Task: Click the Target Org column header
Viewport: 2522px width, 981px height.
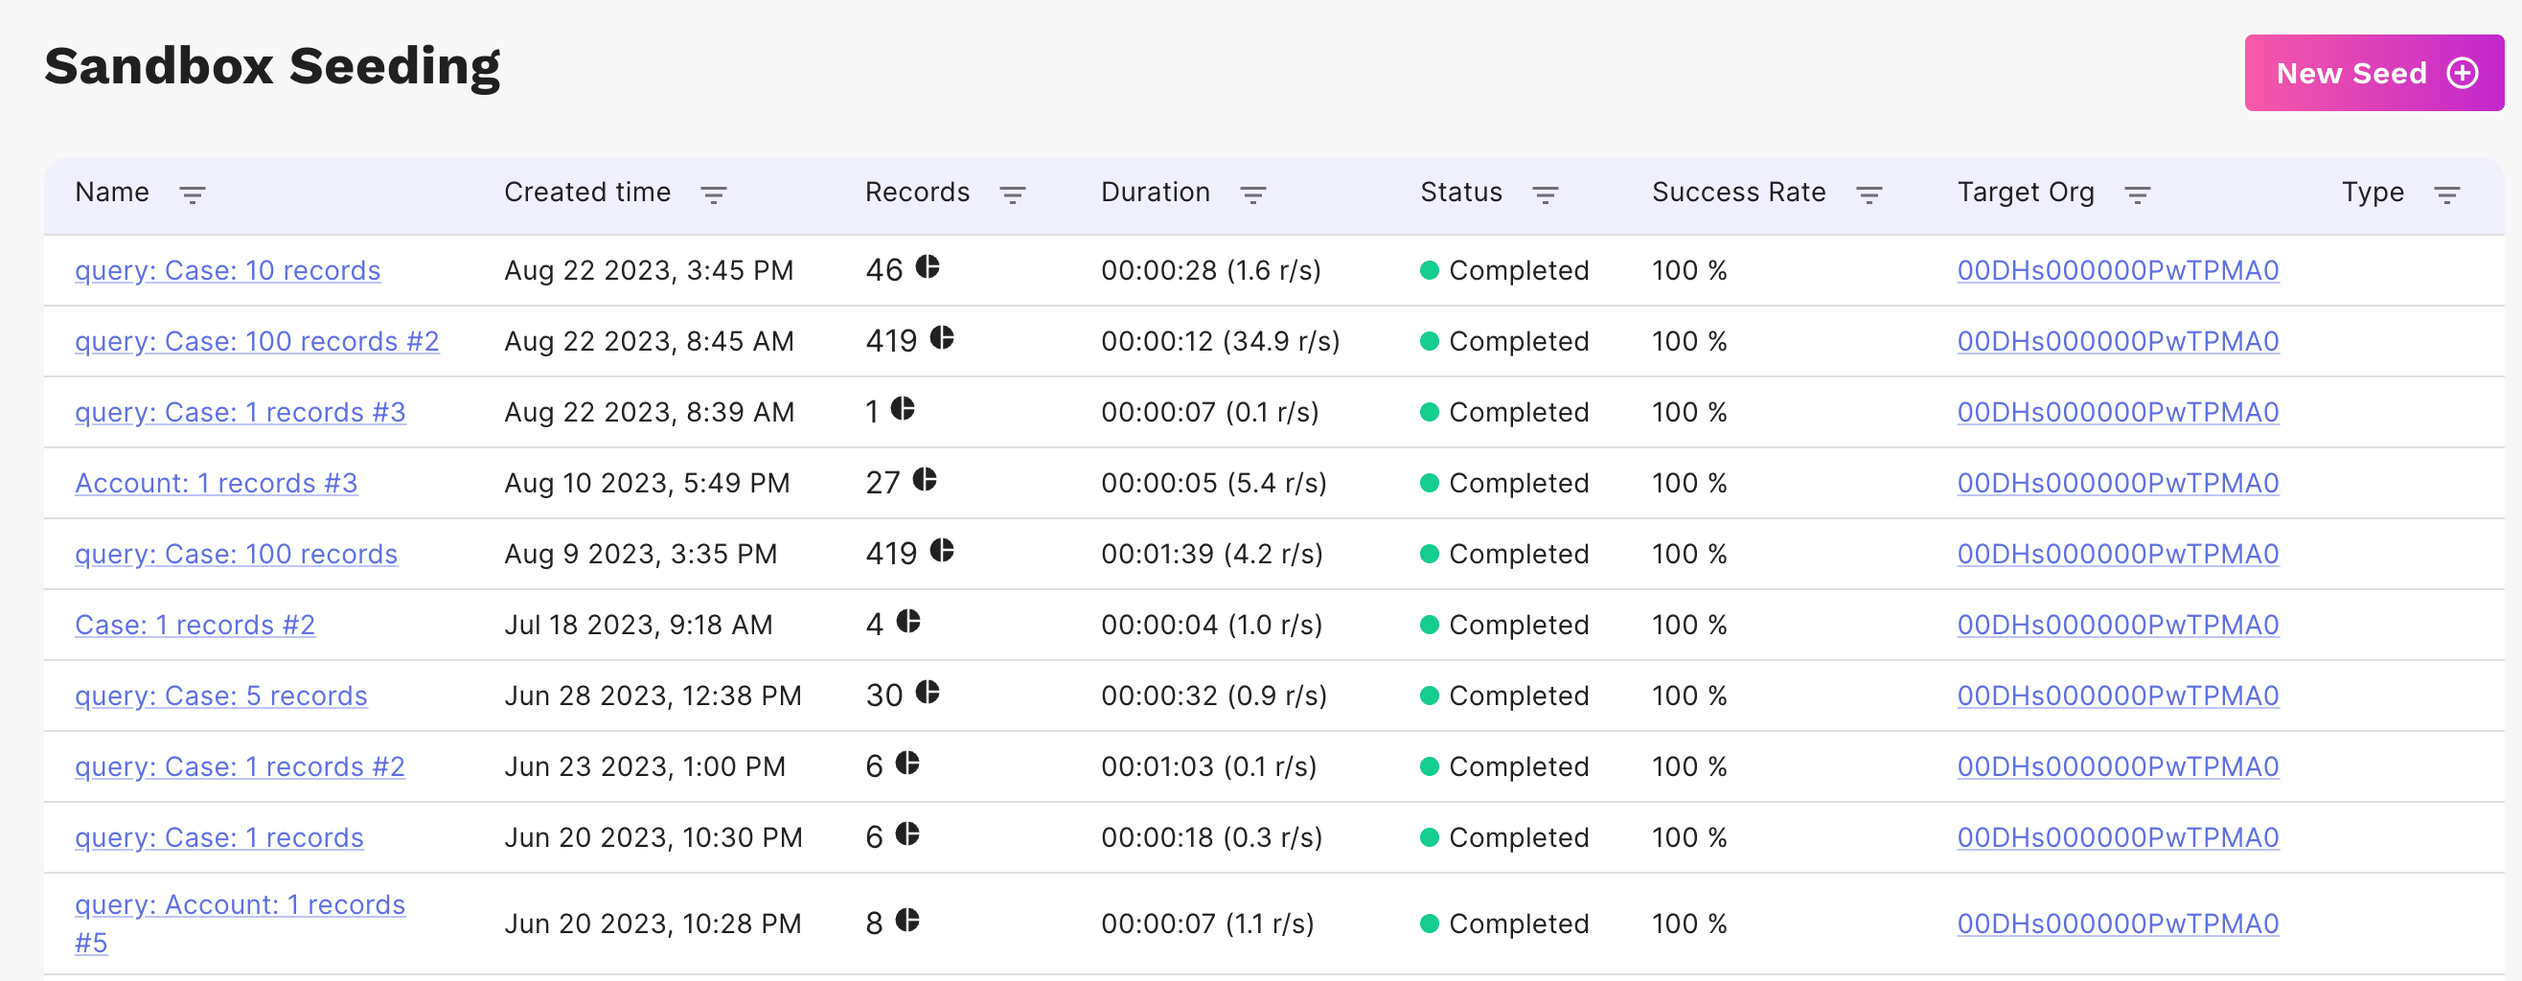Action: [2026, 193]
